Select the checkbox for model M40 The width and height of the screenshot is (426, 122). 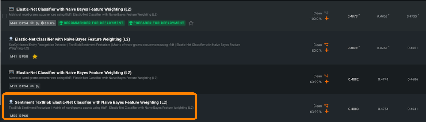4,16
